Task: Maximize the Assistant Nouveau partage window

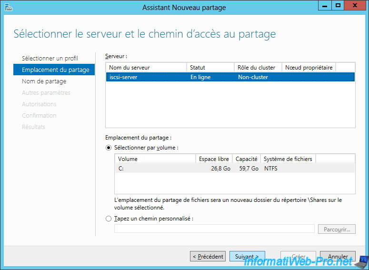Action: coord(338,6)
